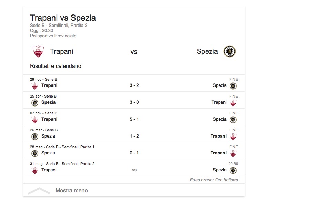Click the Risultati e calendario heading
Viewport: 310px width, 202px height.
56,66
